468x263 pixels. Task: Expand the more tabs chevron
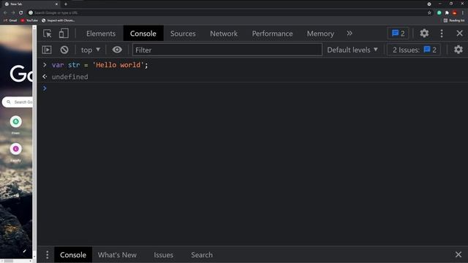pos(350,34)
